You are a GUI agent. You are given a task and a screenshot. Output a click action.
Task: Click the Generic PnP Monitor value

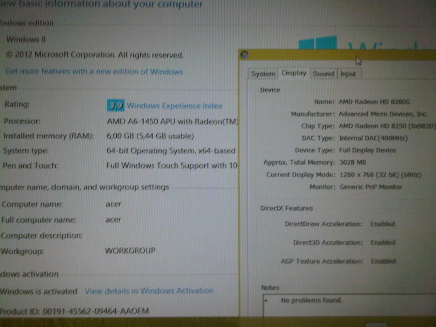[371, 187]
